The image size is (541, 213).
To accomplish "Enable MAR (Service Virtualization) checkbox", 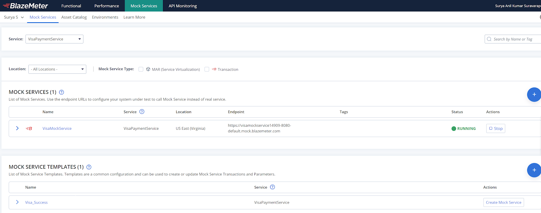I will pyautogui.click(x=141, y=69).
